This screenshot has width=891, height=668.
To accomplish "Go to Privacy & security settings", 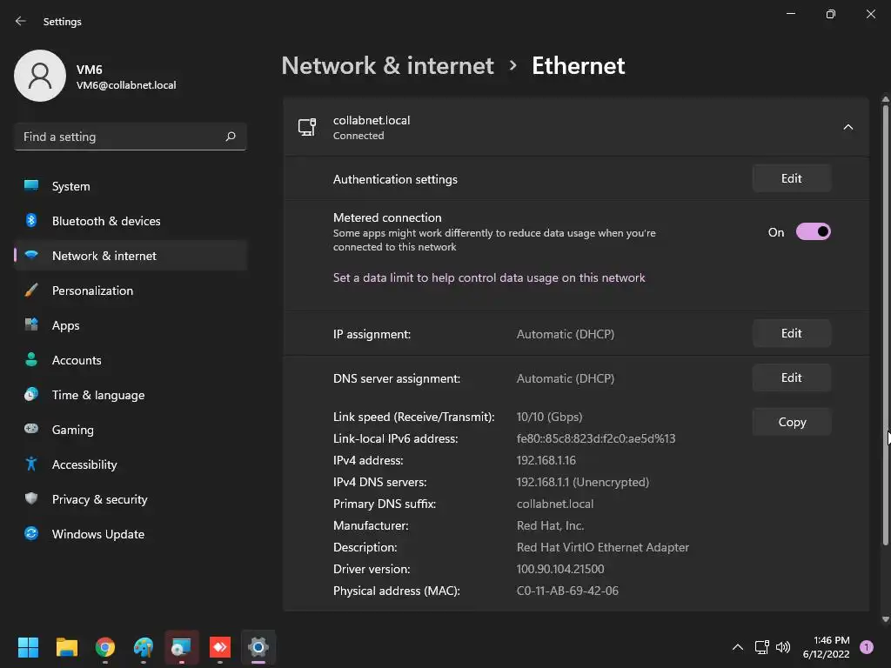I will pos(99,499).
